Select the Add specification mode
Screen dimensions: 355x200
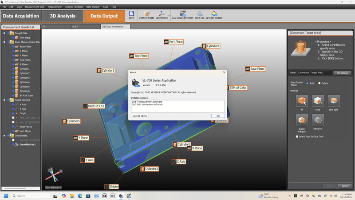308,83
